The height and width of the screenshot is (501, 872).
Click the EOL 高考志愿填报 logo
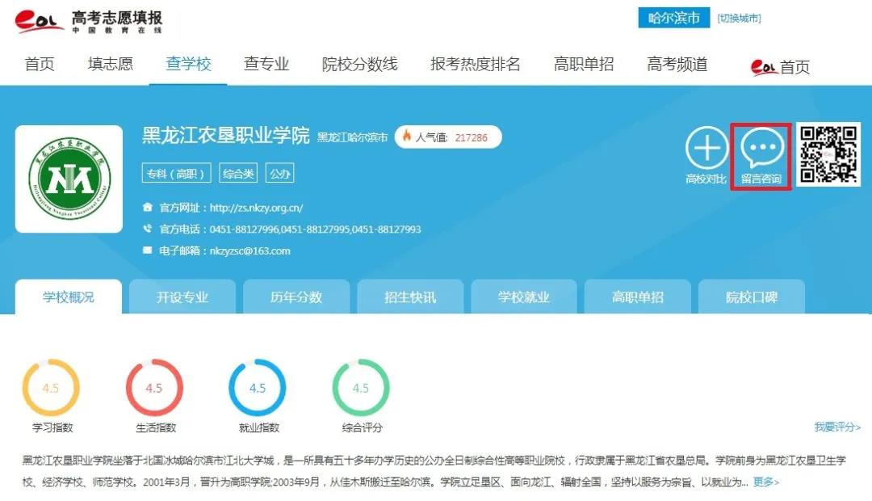pos(89,22)
